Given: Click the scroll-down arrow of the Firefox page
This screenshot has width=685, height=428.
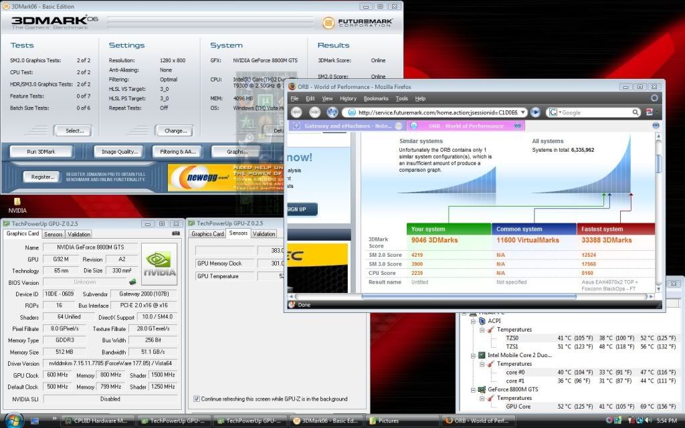Looking at the screenshot, I should point(659,289).
